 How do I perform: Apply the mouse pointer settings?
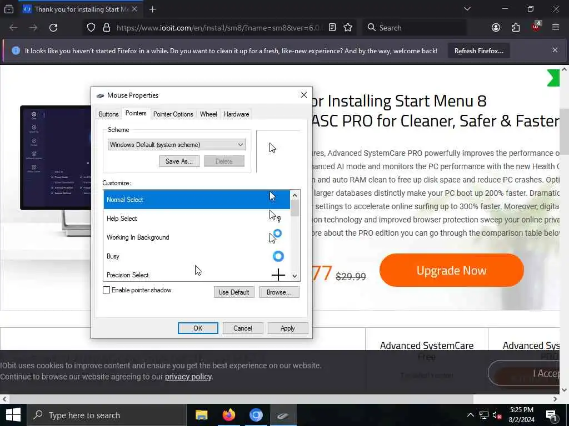[x=287, y=328]
